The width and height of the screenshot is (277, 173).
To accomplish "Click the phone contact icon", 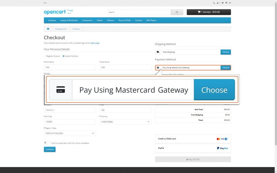I will tap(214, 3).
